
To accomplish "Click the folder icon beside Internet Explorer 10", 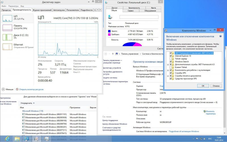I will click(x=173, y=56).
